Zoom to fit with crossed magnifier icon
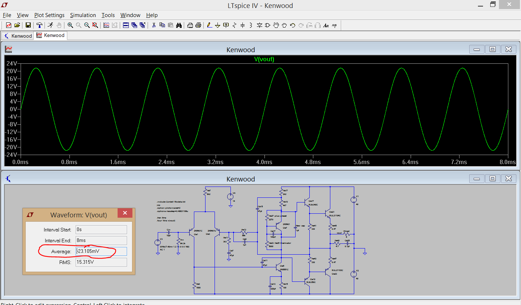 click(x=95, y=25)
